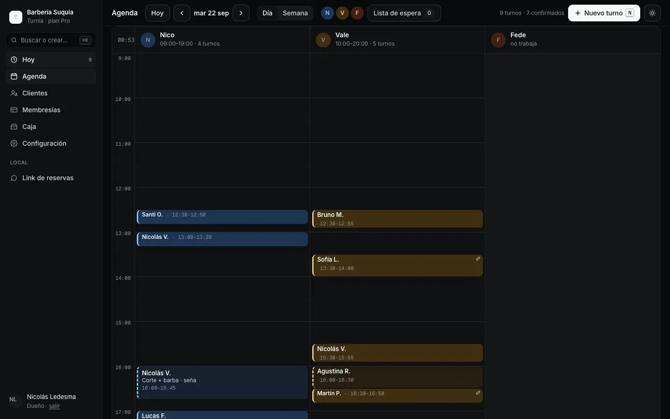Open Lista de espera
Image resolution: width=670 pixels, height=419 pixels.
point(404,13)
